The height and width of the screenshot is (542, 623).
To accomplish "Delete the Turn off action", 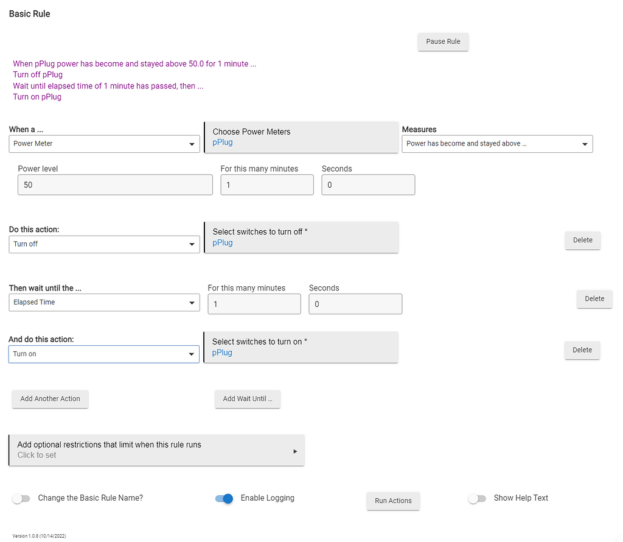I will coord(582,240).
